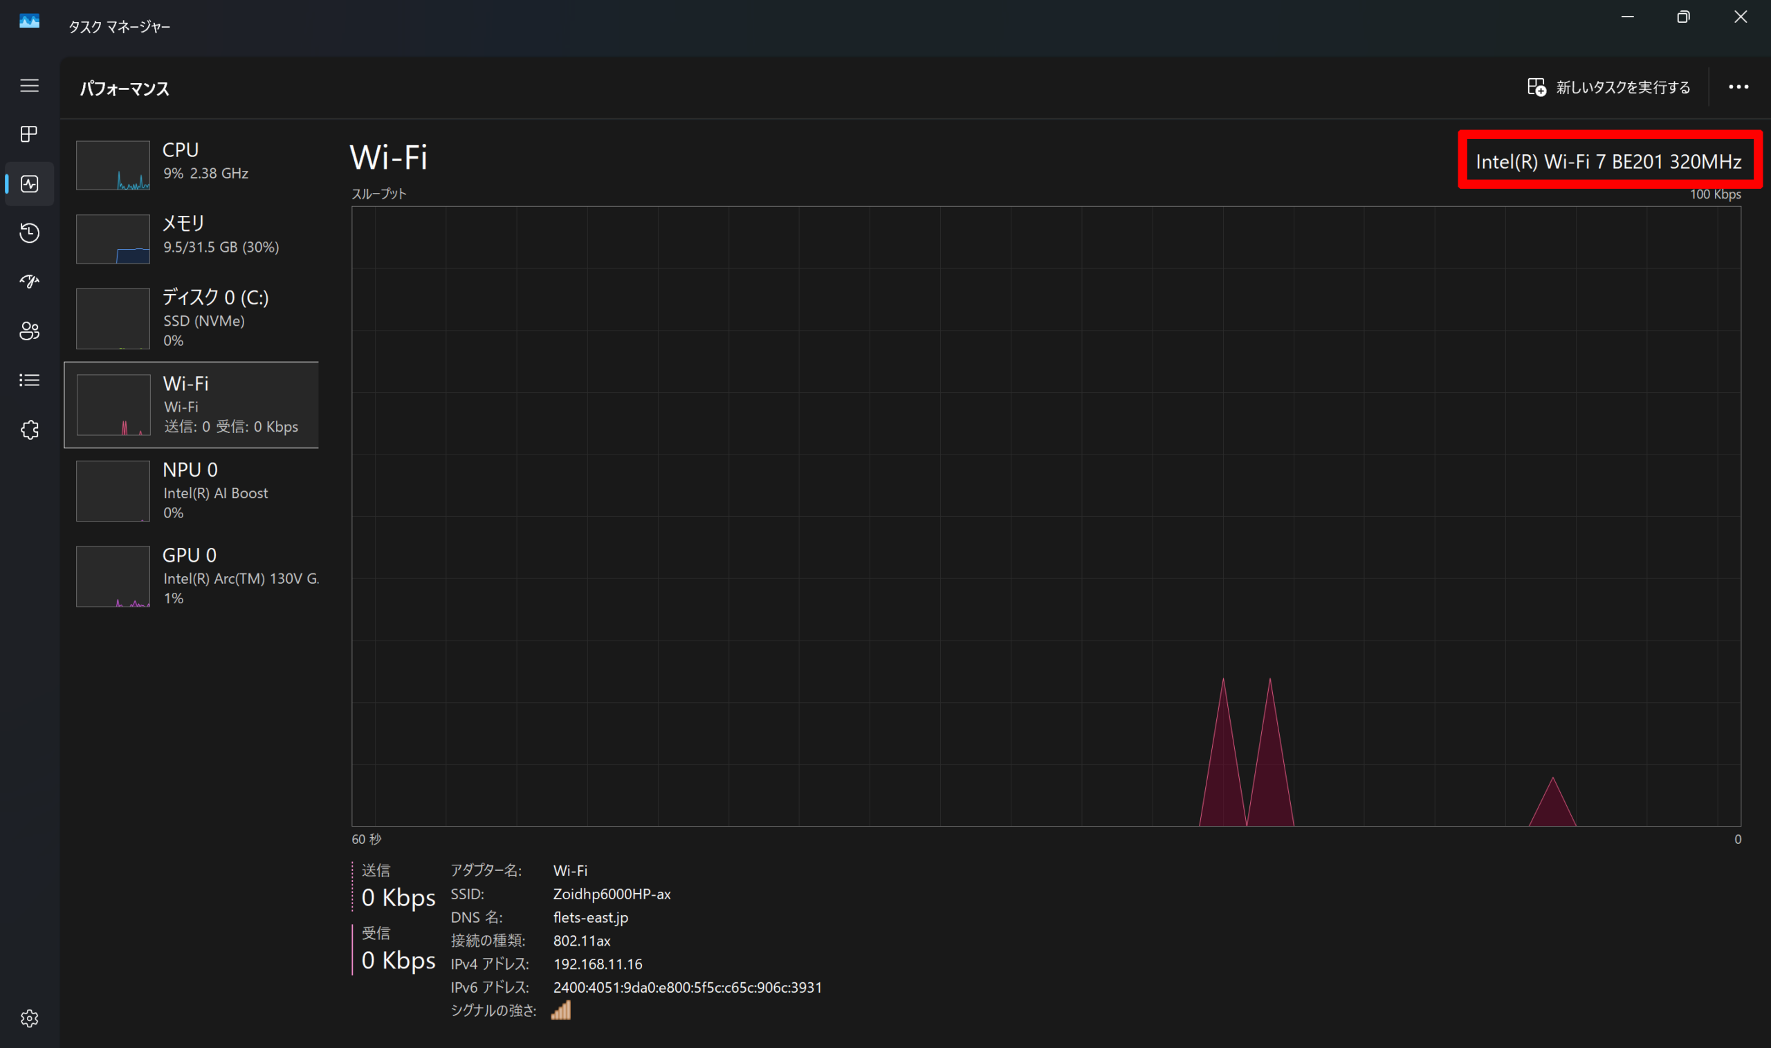Open the Users sidebar icon
This screenshot has height=1048, width=1771.
point(29,331)
